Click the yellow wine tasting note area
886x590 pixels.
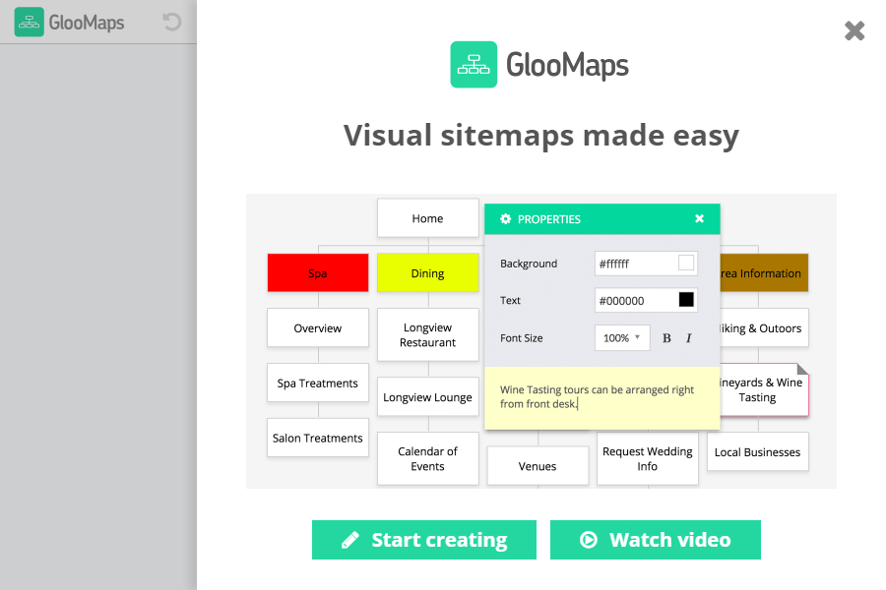click(601, 398)
